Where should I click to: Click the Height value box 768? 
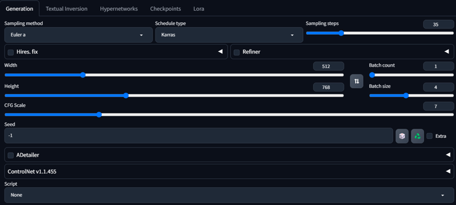tap(328, 87)
